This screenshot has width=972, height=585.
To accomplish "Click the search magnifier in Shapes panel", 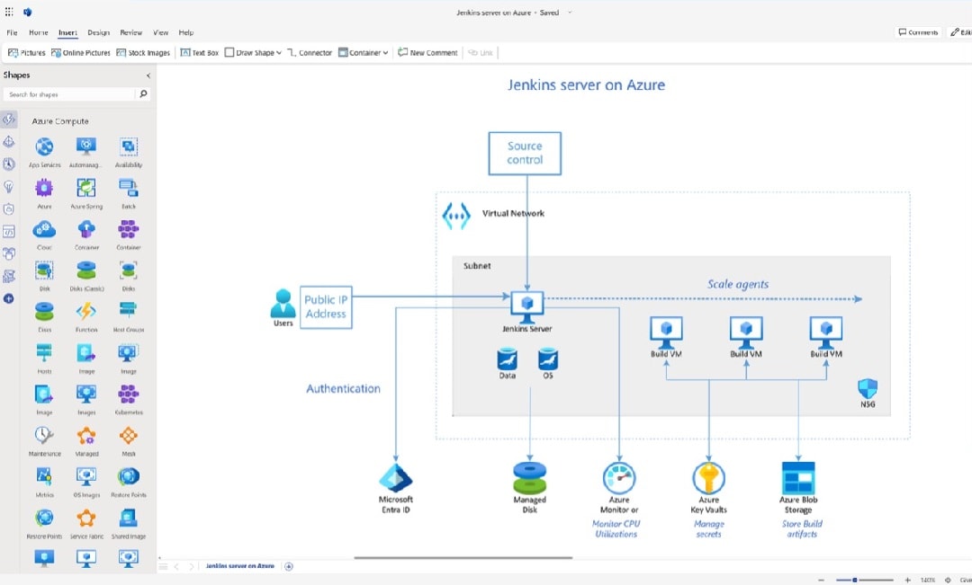I will (x=143, y=94).
